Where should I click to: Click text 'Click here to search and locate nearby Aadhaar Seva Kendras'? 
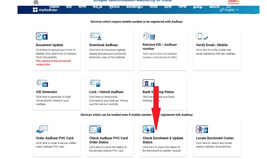point(214,145)
